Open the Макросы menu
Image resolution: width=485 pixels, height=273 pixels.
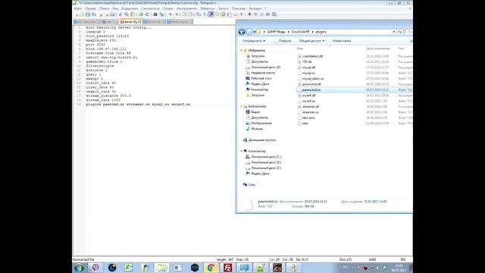[x=207, y=8]
